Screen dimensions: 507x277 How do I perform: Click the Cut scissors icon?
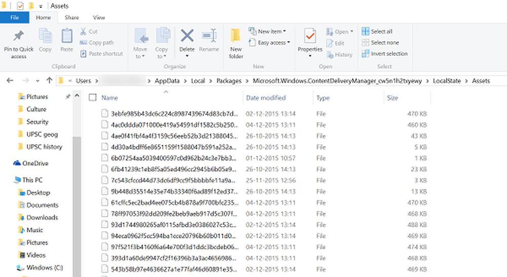tap(83, 31)
